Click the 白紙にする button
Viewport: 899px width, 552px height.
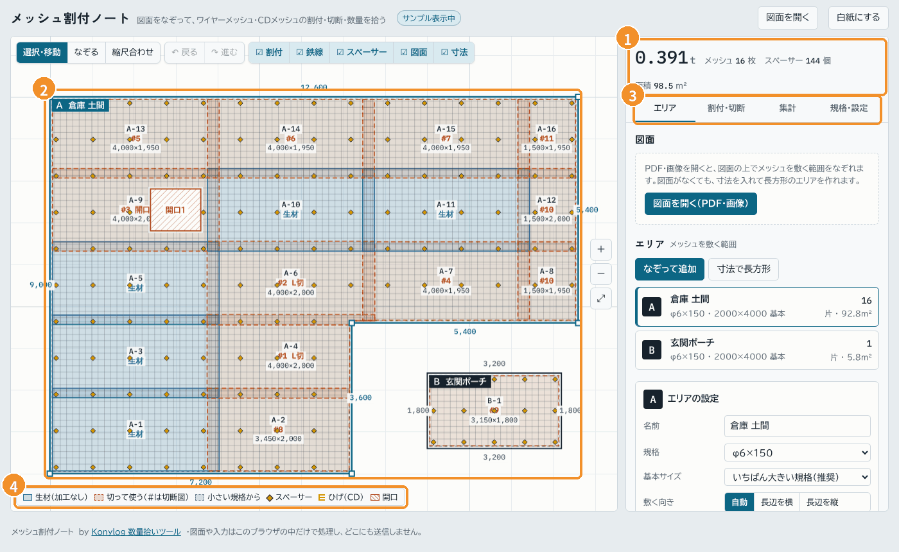pyautogui.click(x=858, y=17)
